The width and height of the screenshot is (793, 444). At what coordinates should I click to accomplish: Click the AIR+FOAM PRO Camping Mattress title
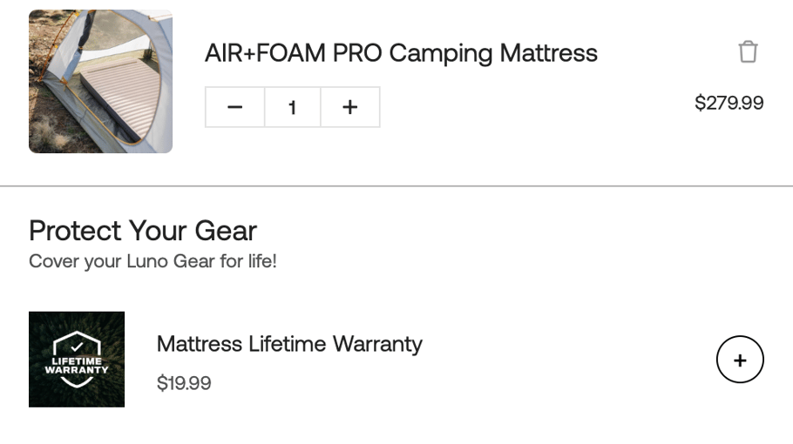(x=401, y=53)
